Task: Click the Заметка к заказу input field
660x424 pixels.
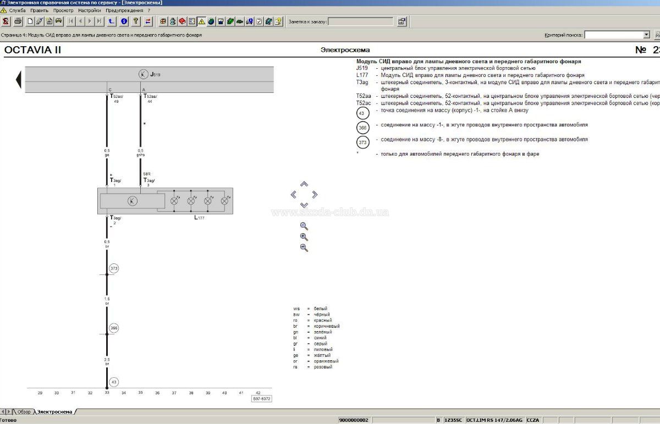Action: coord(361,21)
